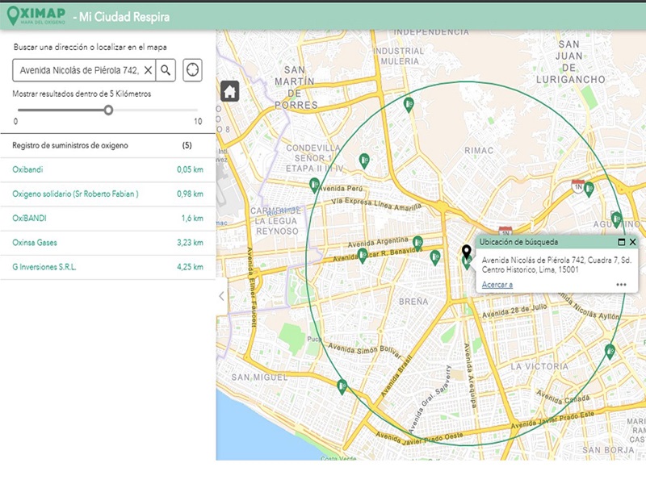The image size is (646, 484).
Task: Click the home default-extent map button
Action: pyautogui.click(x=229, y=91)
